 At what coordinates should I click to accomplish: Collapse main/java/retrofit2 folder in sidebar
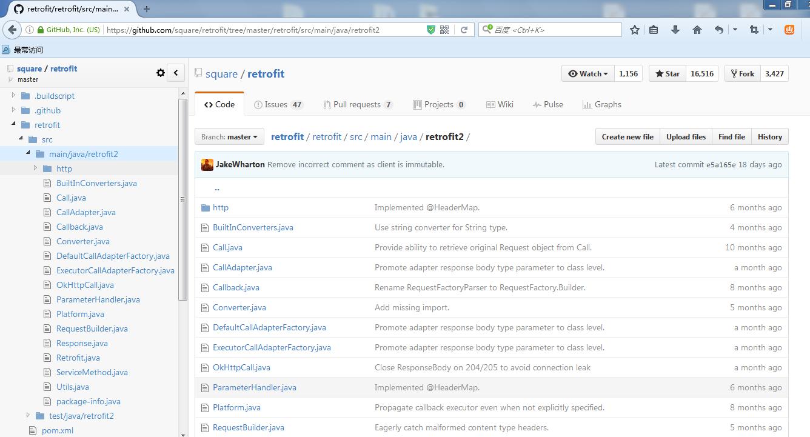pos(28,154)
